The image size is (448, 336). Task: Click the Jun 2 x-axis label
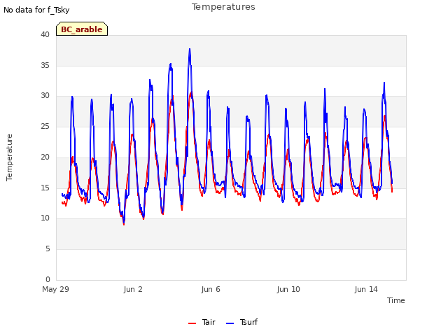tap(133, 289)
